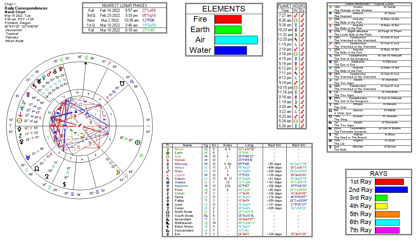Click the North Node glyph in the wheel
This screenshot has width=416, height=243.
point(37,169)
